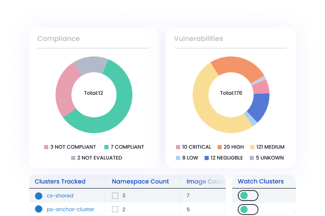Click the 'Total:12' label in Compliance chart
The image size is (325, 216).
click(93, 93)
